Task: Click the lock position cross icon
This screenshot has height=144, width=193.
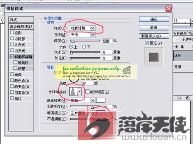Action: (176, 46)
